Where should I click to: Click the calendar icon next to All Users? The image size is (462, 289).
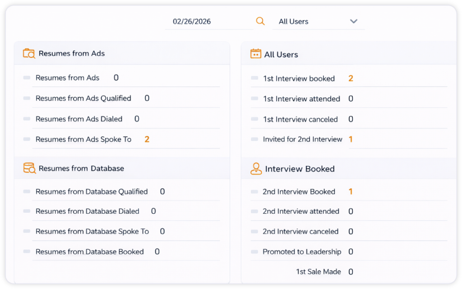pyautogui.click(x=255, y=54)
